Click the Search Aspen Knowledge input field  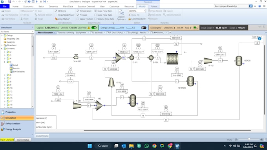pyautogui.click(x=231, y=6)
